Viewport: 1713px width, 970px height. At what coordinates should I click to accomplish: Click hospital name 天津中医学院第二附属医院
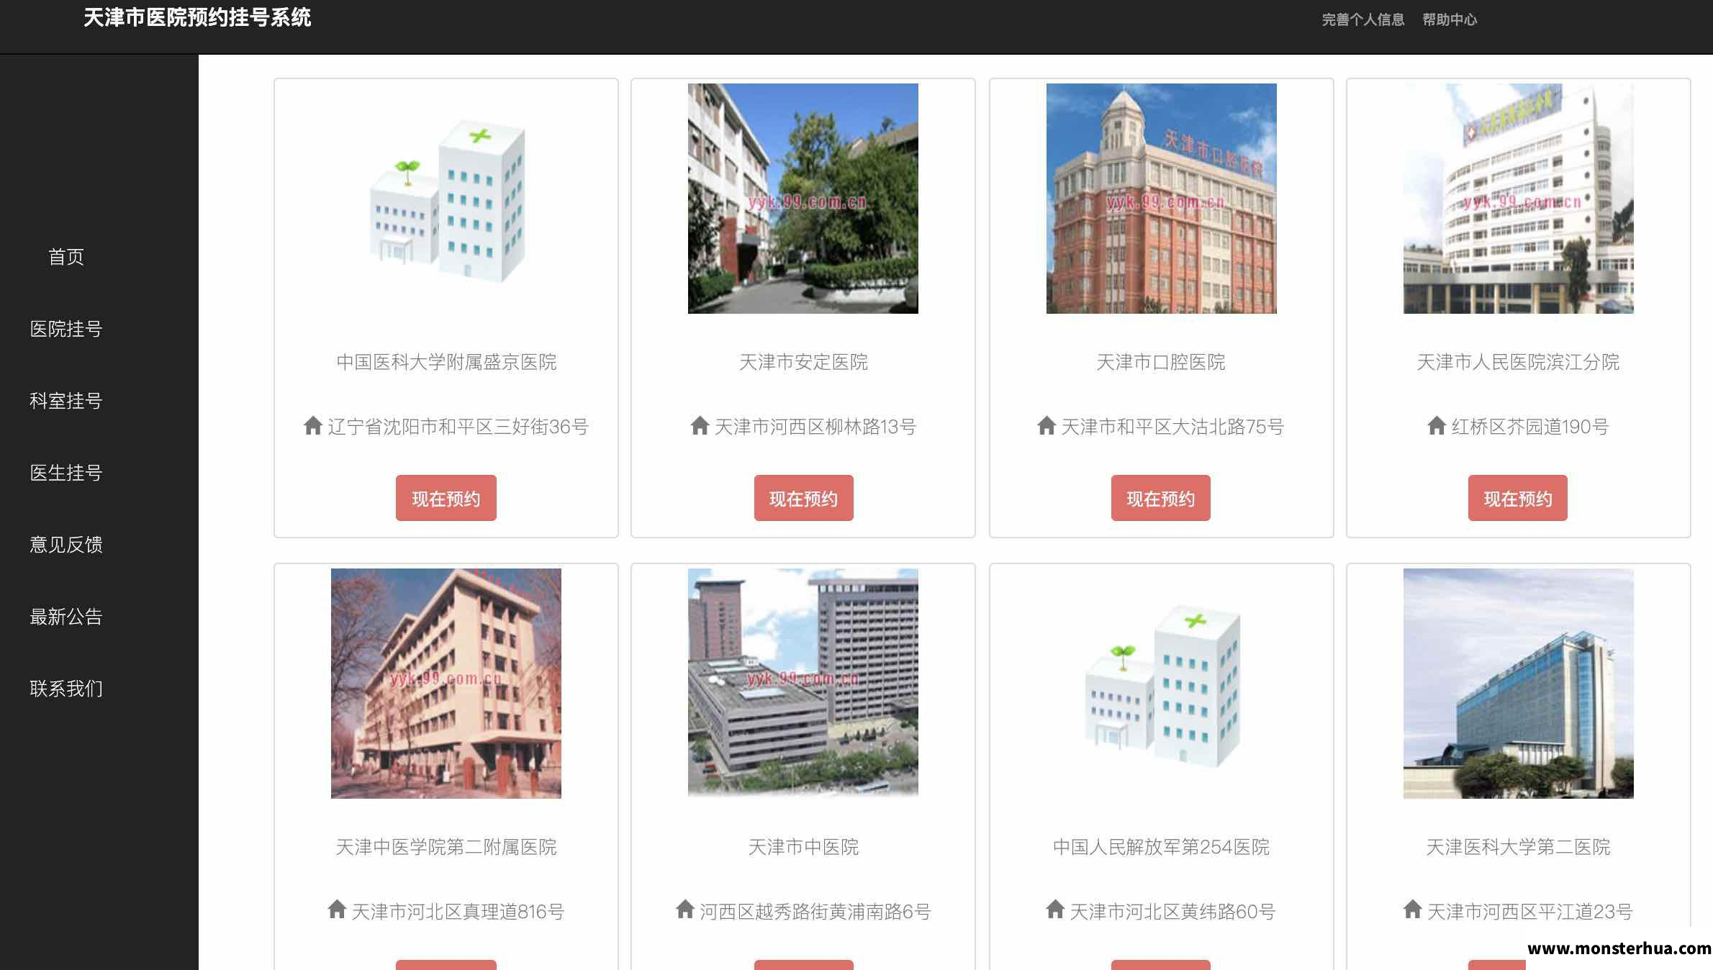tap(446, 847)
